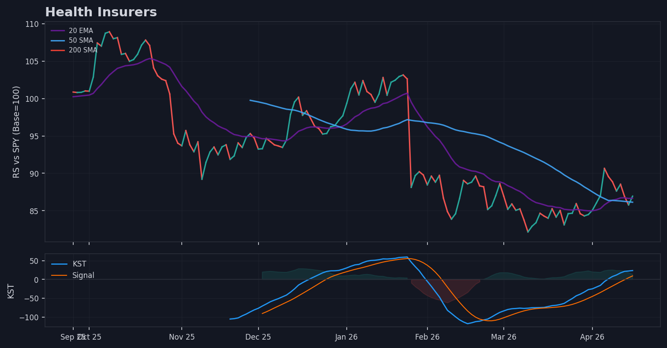Select the "200 SMA" legend label
The image size is (667, 348).
(x=83, y=50)
